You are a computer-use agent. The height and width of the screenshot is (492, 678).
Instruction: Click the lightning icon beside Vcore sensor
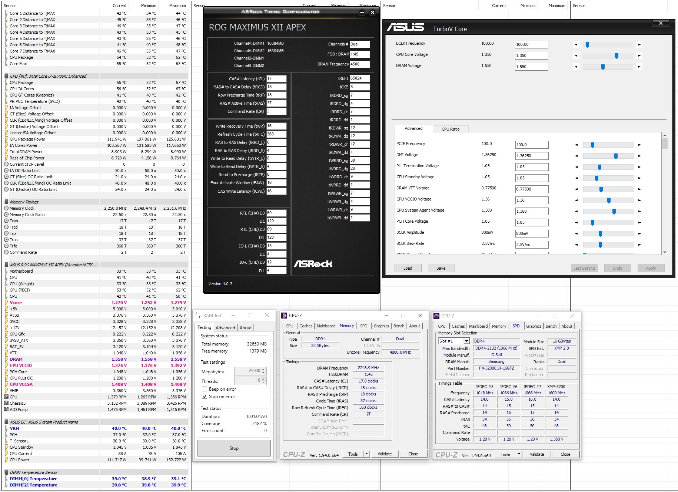[x=6, y=303]
